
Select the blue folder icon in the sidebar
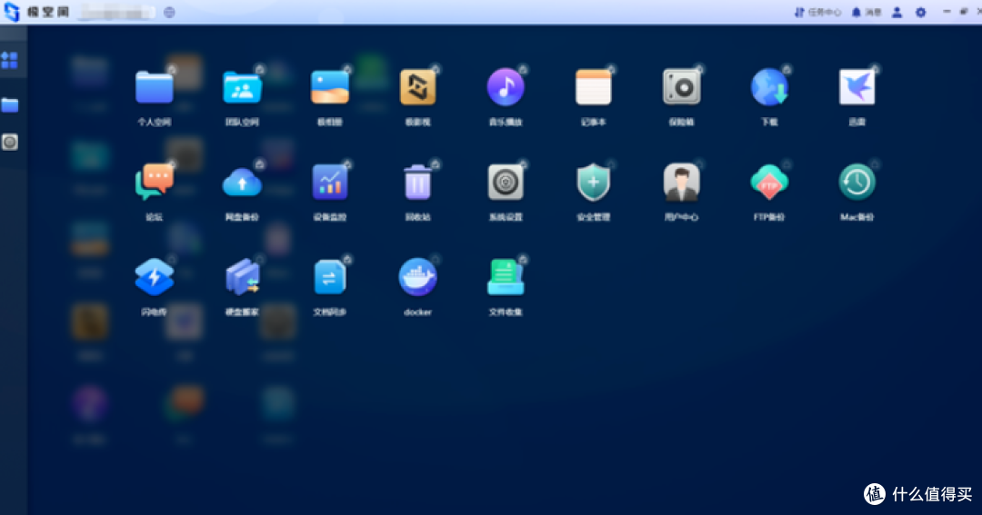coord(9,104)
